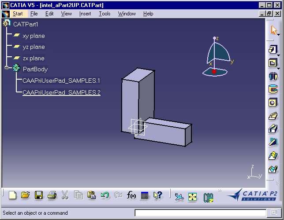
Task: Select CAAPriUserPad_SAMPLES.2 feature
Action: tap(61, 92)
